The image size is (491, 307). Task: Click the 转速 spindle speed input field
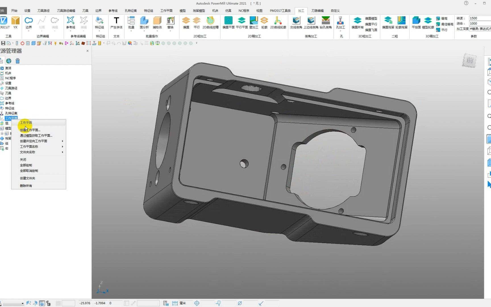point(480,18)
